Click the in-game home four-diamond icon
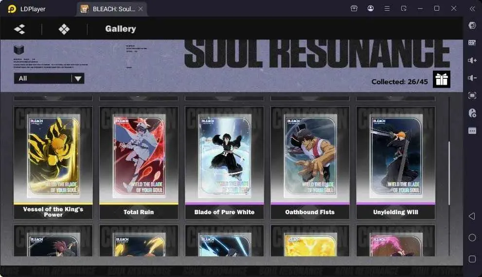This screenshot has width=482, height=277. point(64,29)
